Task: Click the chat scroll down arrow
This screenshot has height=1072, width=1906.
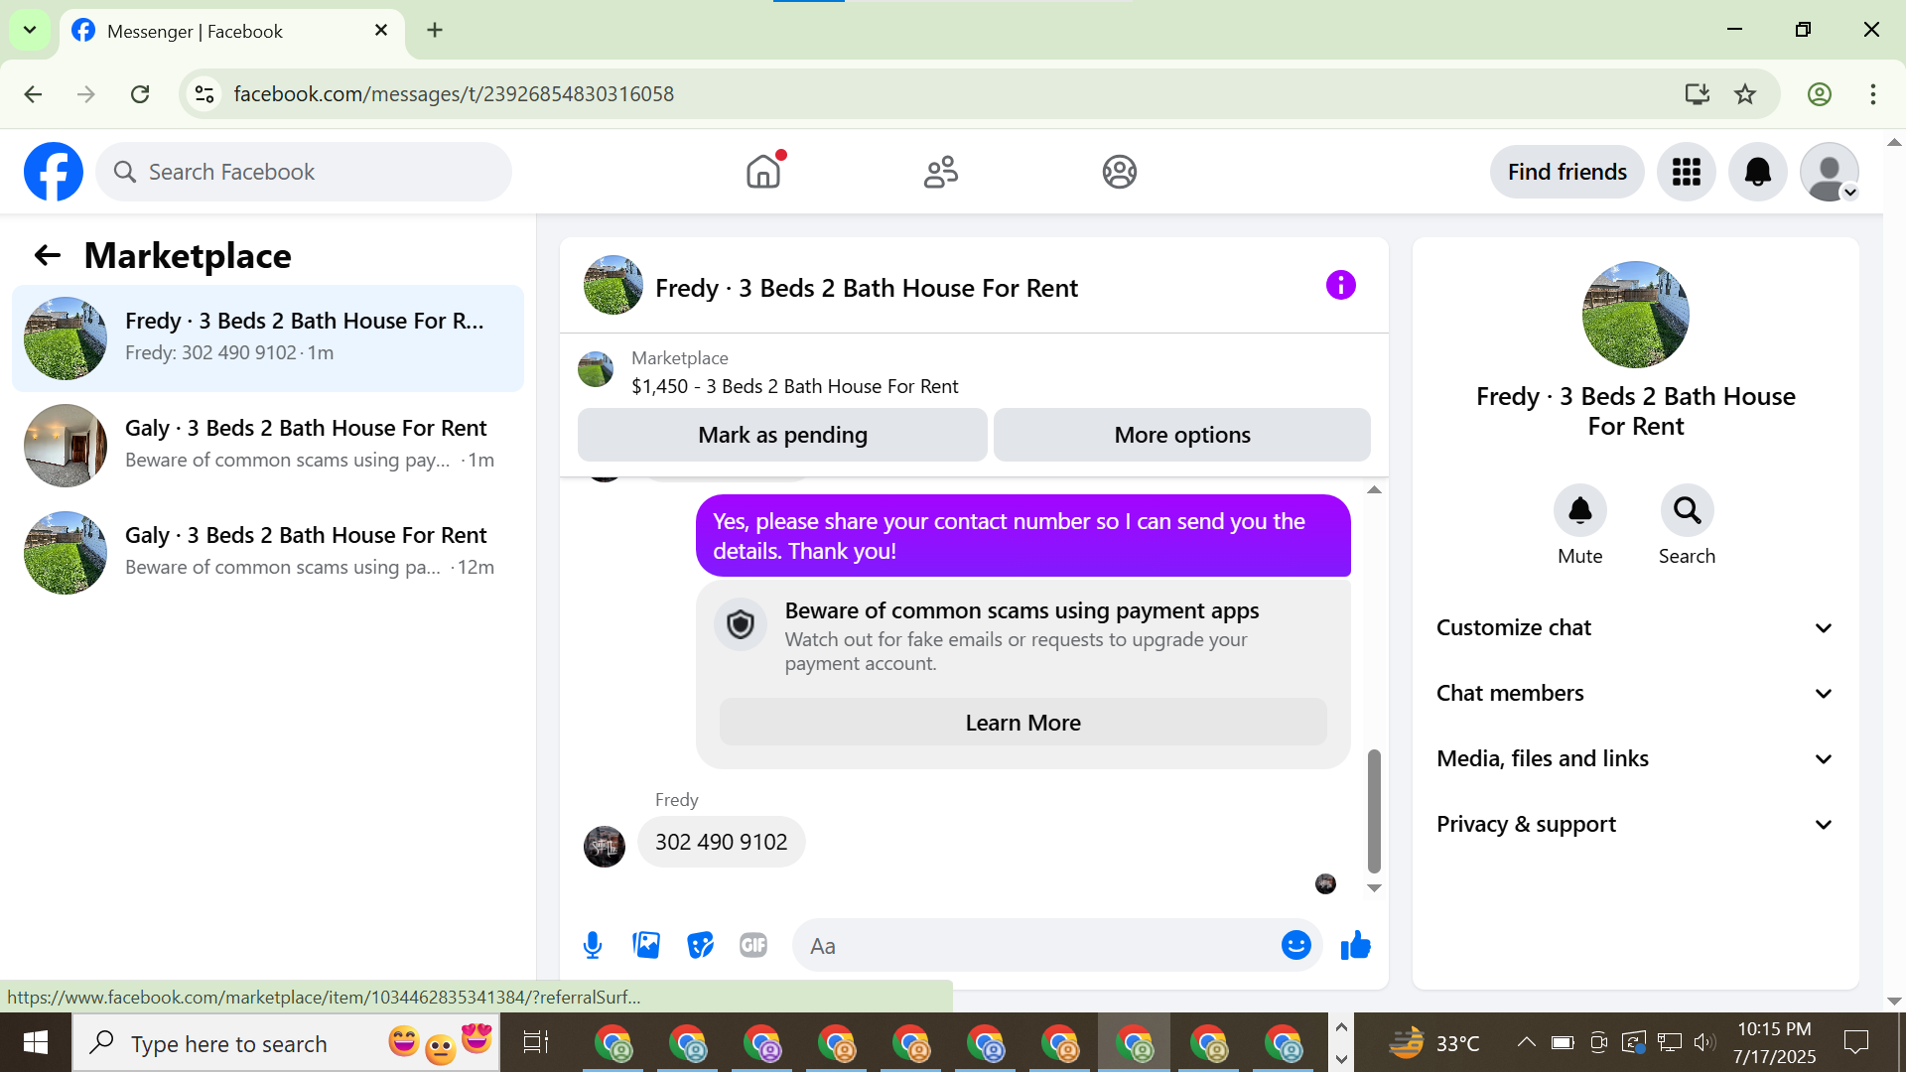Action: coord(1374,888)
